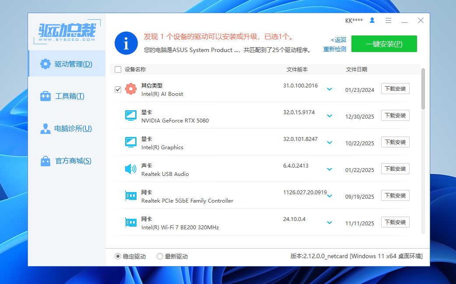
Task: Select the NVIDIA GeForce RTX 5080 device name
Action: click(175, 121)
